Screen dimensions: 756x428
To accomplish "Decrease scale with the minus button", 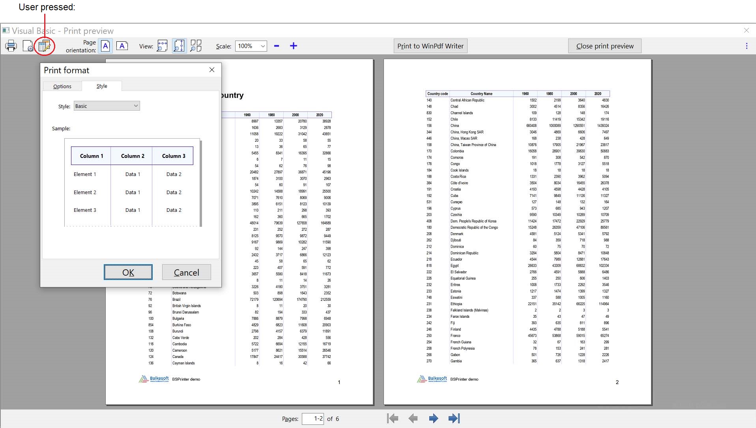I will (x=277, y=46).
